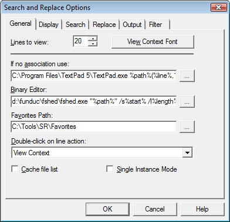Click the Favorites Path text field
Viewport: 230px width, 222px height.
pyautogui.click(x=94, y=127)
